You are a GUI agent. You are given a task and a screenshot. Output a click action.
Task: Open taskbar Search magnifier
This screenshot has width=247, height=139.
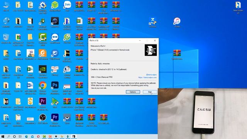pos(8,136)
